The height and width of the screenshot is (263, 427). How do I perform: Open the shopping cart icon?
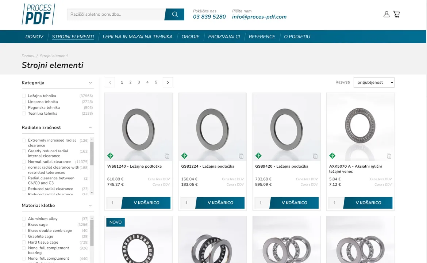click(396, 14)
